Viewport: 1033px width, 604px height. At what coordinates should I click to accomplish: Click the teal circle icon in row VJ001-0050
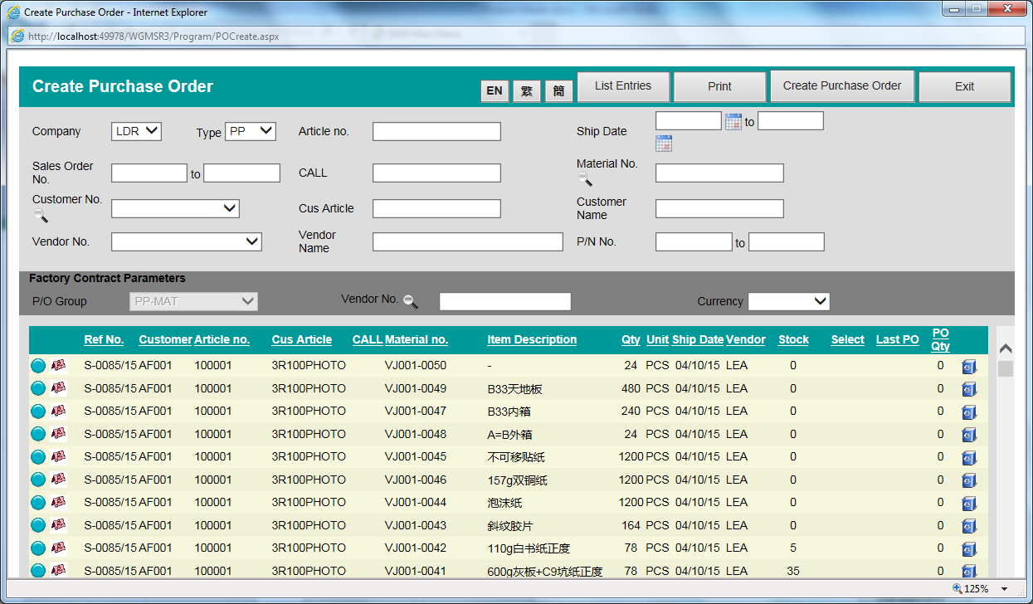pyautogui.click(x=38, y=365)
